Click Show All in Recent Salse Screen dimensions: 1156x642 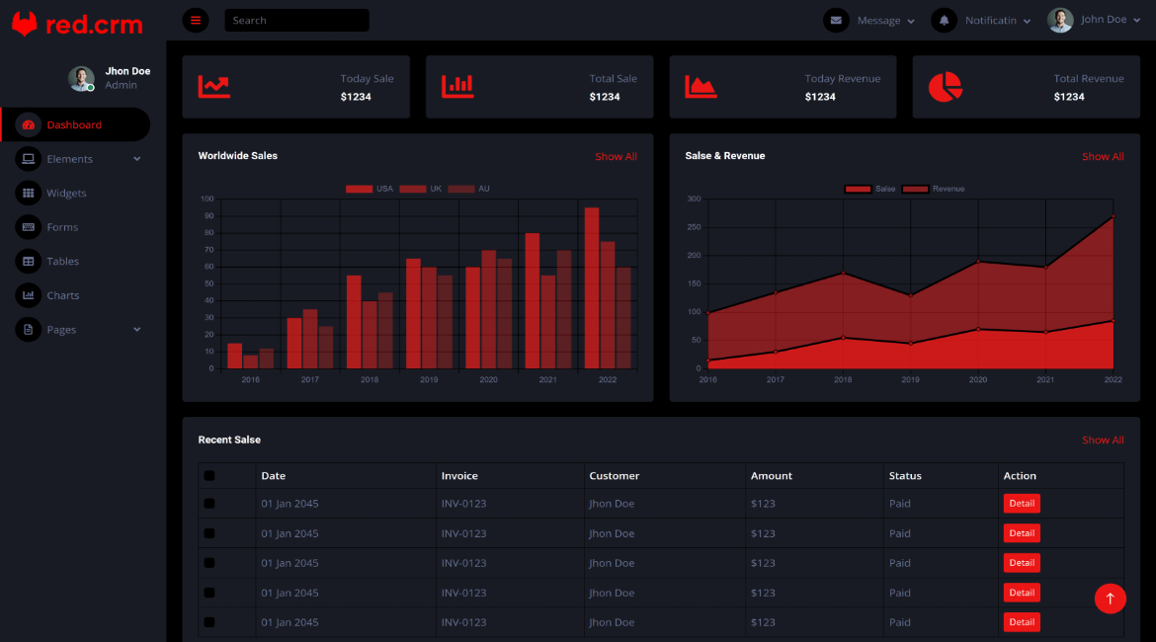coord(1103,441)
